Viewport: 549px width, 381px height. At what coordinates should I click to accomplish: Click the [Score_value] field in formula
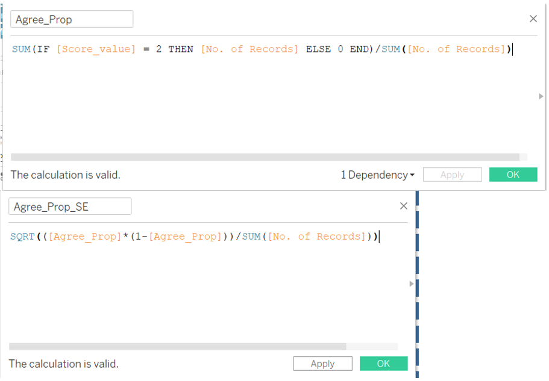point(96,49)
